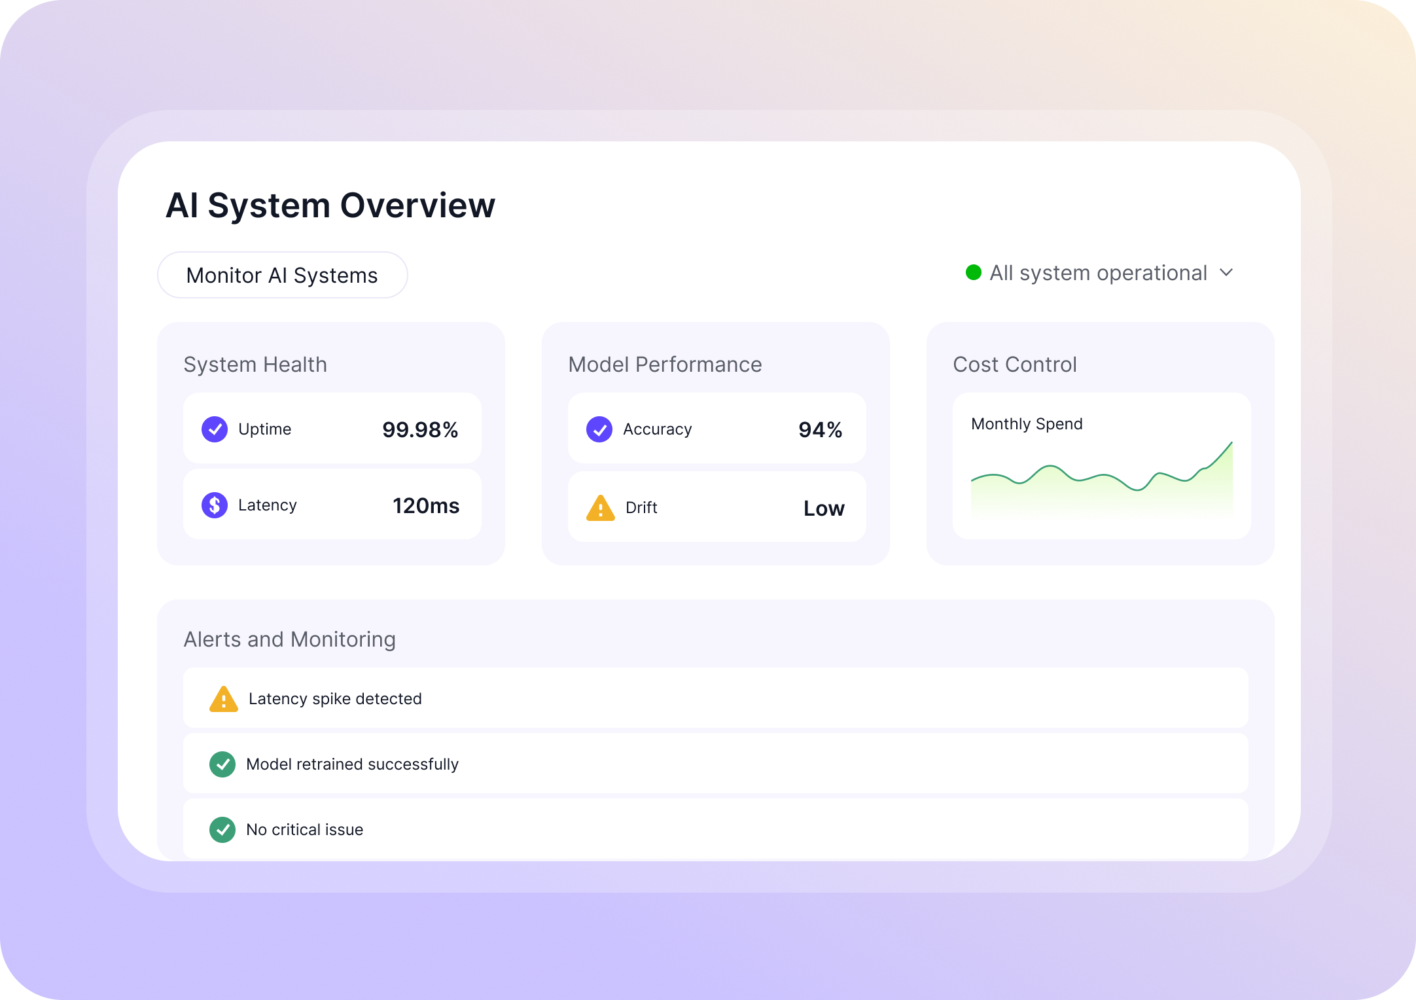Click the Cost Control panel heading
Viewport: 1416px width, 1000px height.
[1015, 365]
